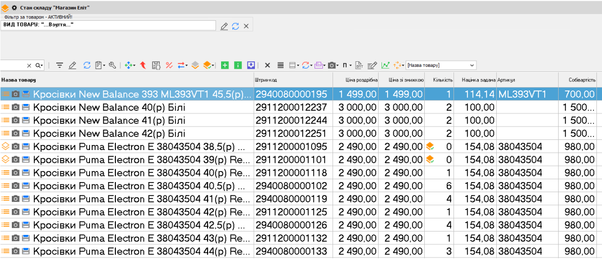Sort by Штрих-код column header
The width and height of the screenshot is (602, 263).
pos(293,80)
